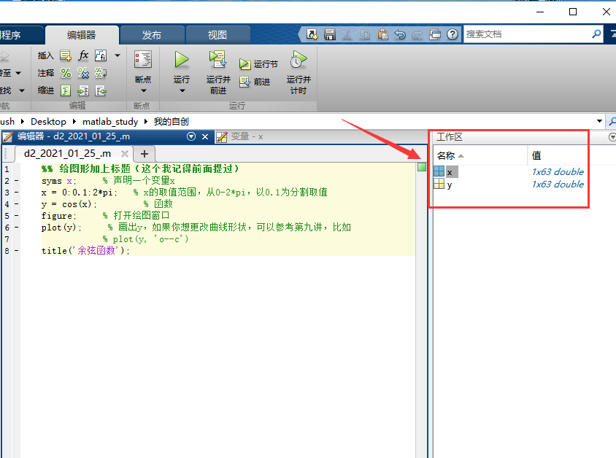Click the 搜索文档 search field

pyautogui.click(x=526, y=34)
